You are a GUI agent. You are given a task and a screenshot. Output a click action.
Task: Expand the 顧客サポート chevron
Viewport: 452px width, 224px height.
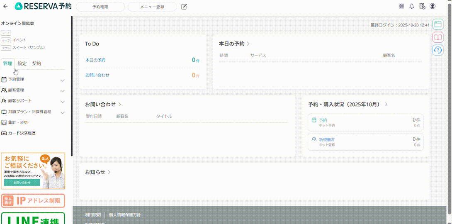(x=63, y=102)
